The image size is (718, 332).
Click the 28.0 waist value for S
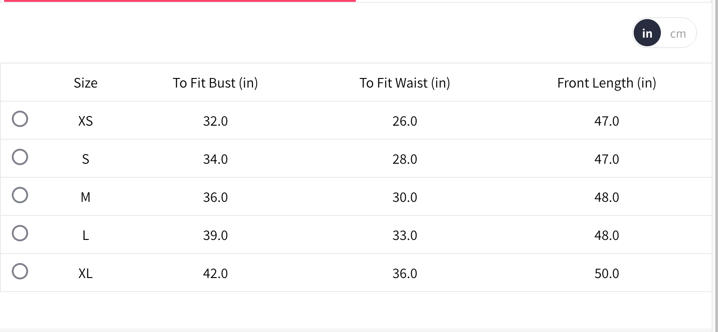click(x=405, y=159)
